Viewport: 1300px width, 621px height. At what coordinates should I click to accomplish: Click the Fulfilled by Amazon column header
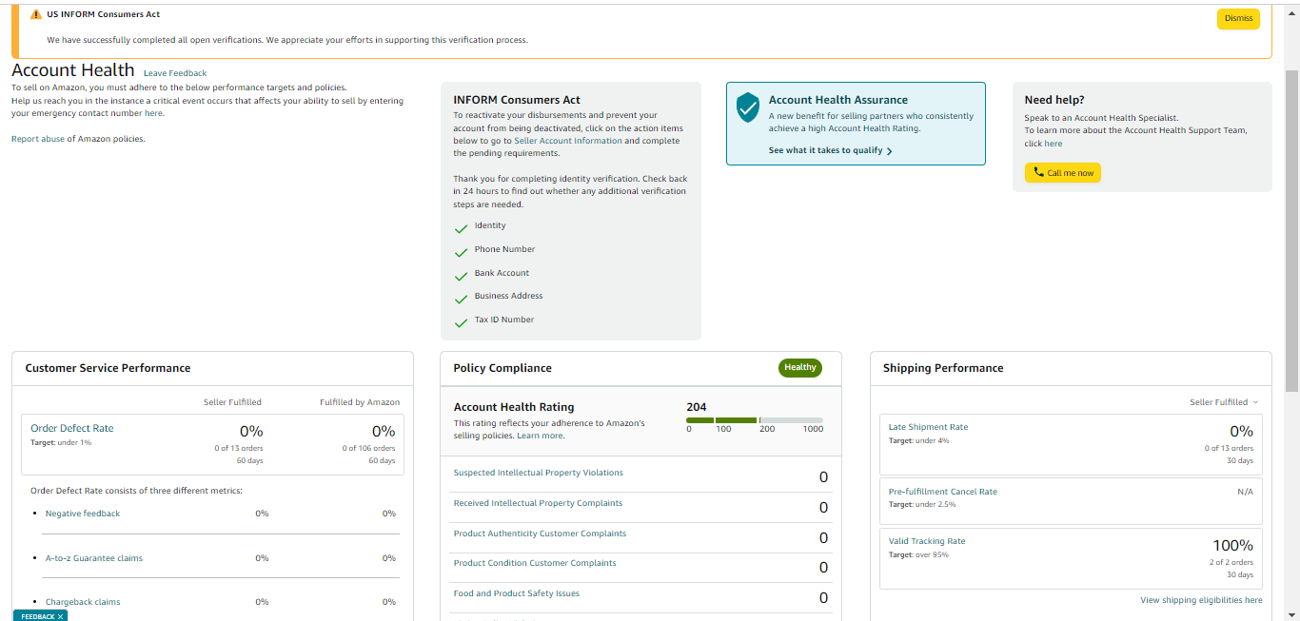[360, 402]
